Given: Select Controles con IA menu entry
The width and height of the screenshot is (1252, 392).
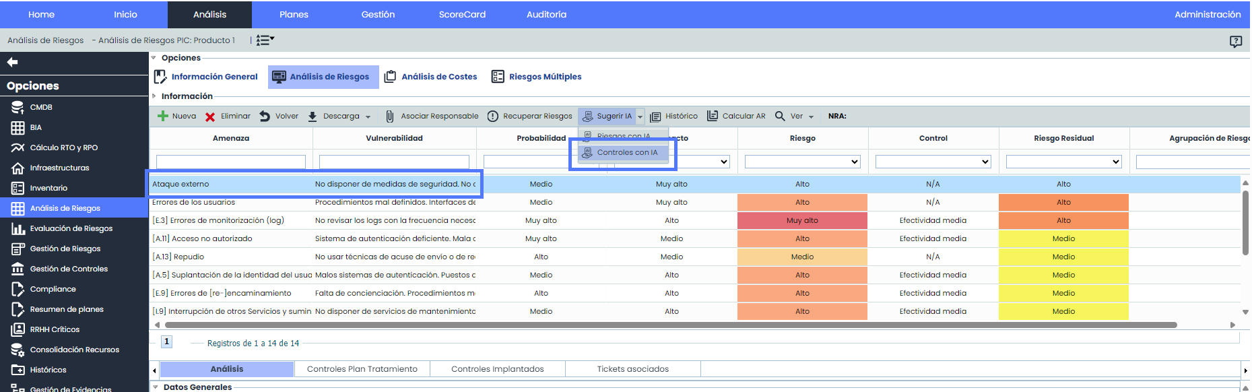Looking at the screenshot, I should pos(626,152).
